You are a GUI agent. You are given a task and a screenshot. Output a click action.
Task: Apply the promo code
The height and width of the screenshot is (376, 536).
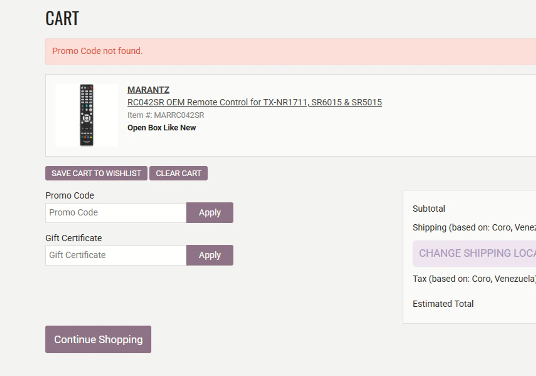[210, 213]
